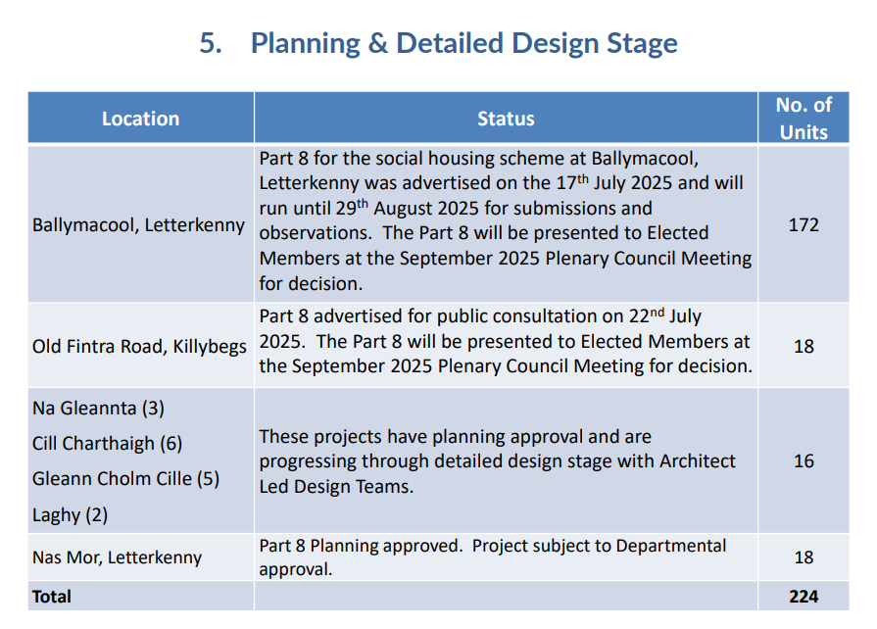Select the 172 units value
Image resolution: width=877 pixels, height=629 pixels.
803,225
